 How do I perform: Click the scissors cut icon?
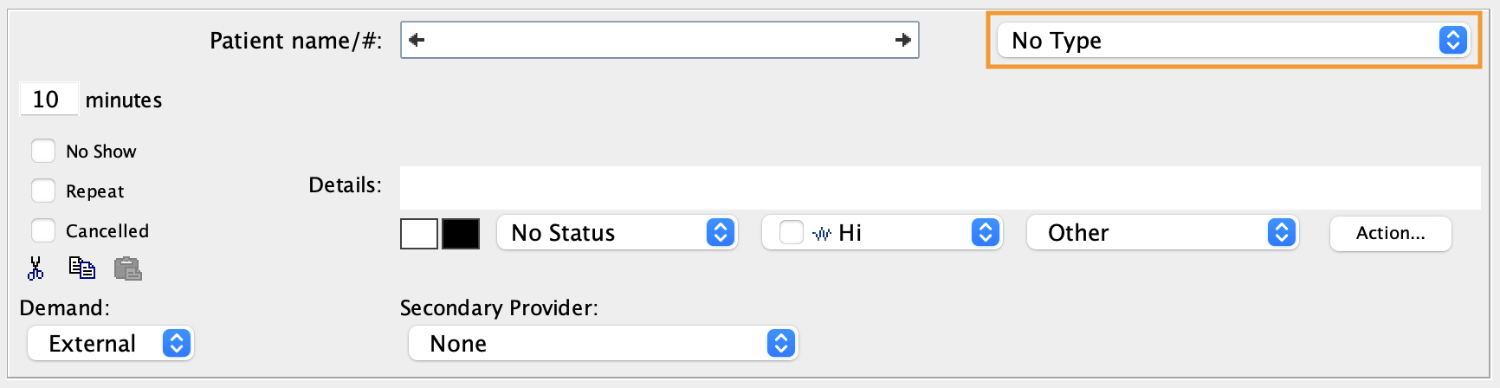click(x=36, y=268)
